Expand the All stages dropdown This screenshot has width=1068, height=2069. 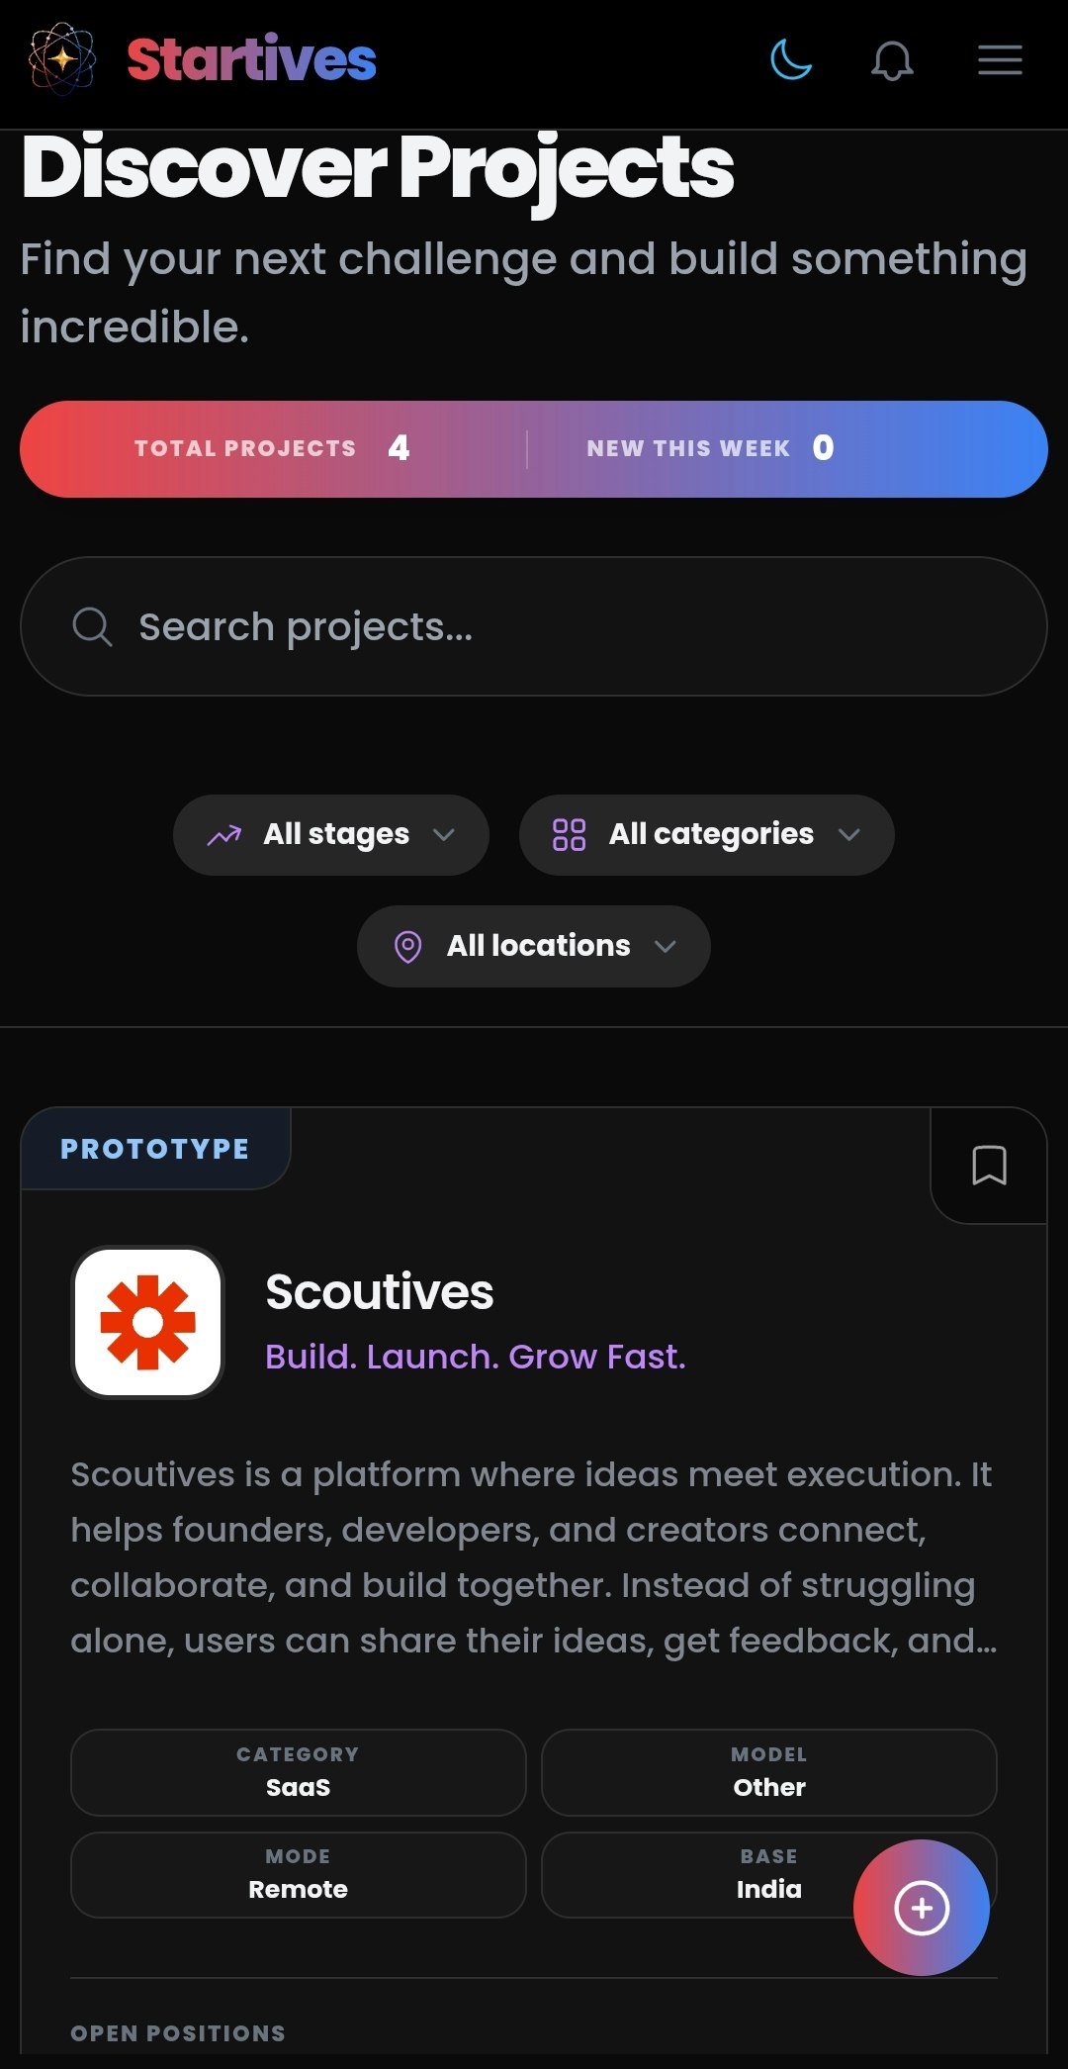pyautogui.click(x=331, y=834)
